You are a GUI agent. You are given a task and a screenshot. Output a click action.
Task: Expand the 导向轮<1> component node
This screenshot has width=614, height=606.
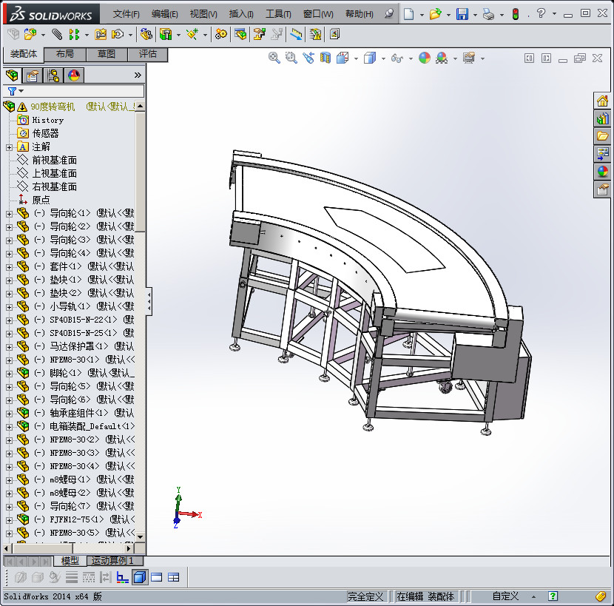click(x=10, y=214)
